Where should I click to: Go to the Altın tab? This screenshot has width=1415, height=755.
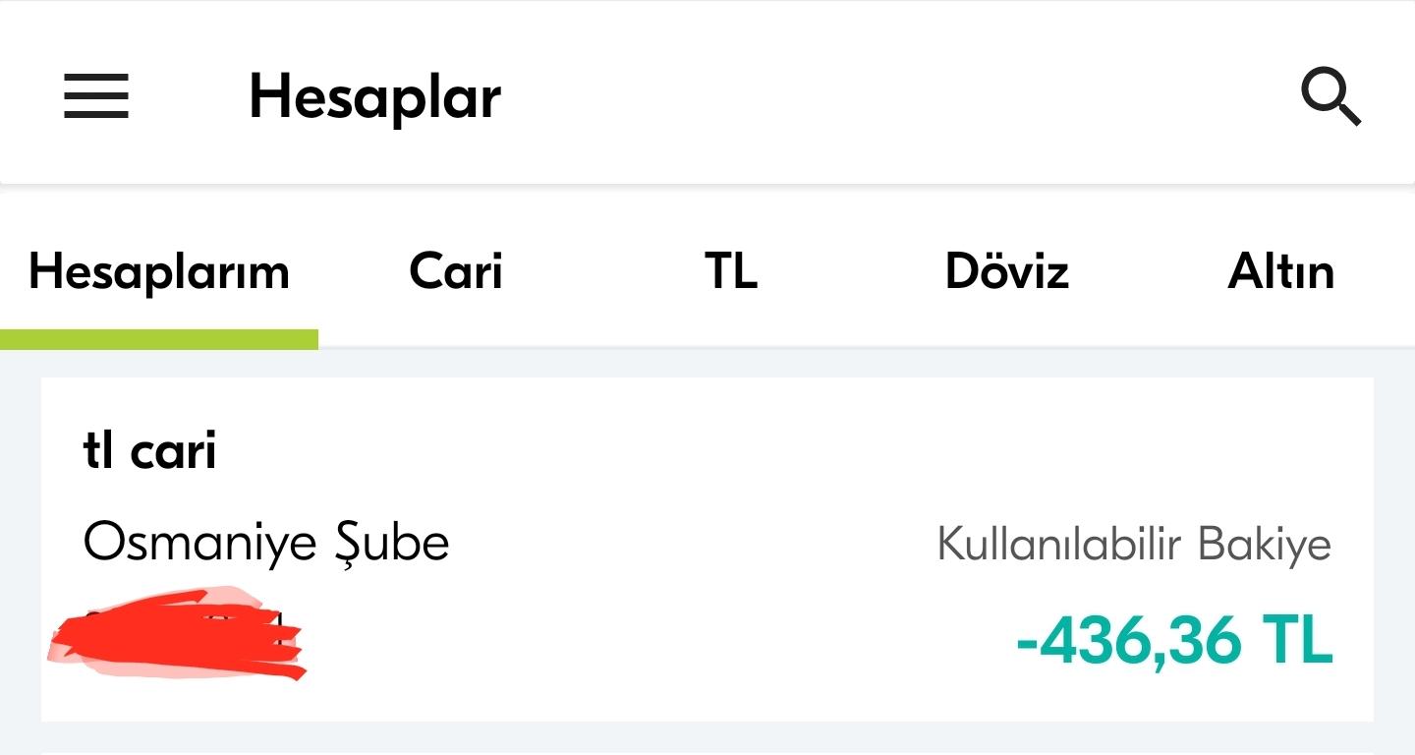(1281, 271)
